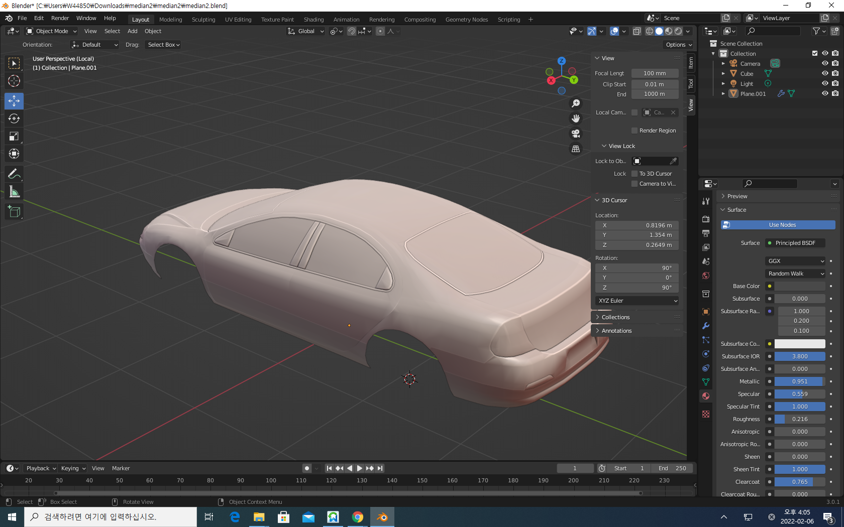Hide the Cube object in viewport

click(824, 74)
